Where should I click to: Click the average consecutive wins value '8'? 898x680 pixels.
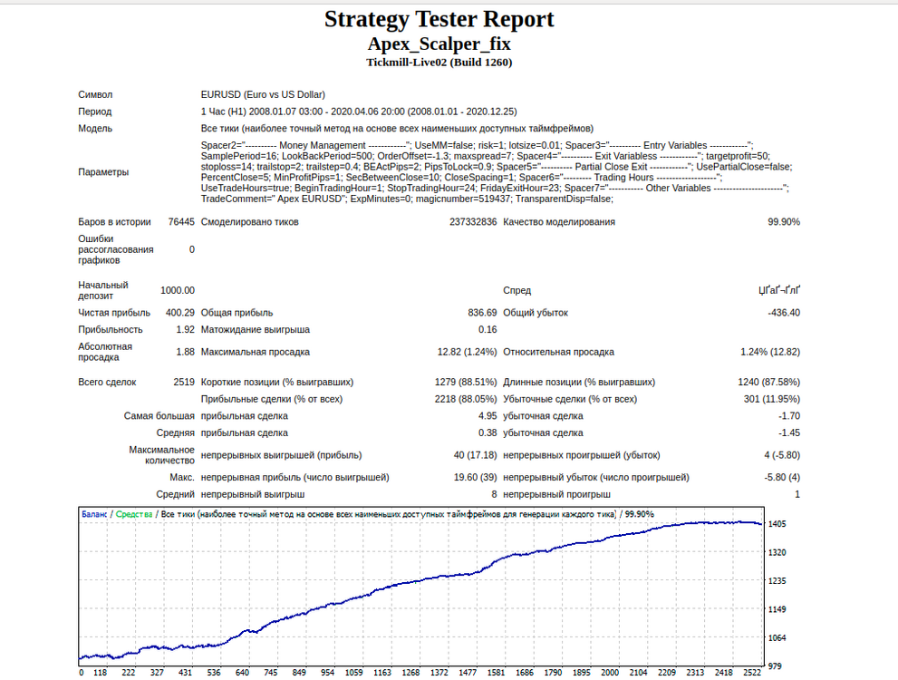[494, 494]
